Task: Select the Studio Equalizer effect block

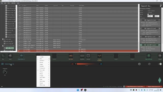Action: click(x=100, y=56)
